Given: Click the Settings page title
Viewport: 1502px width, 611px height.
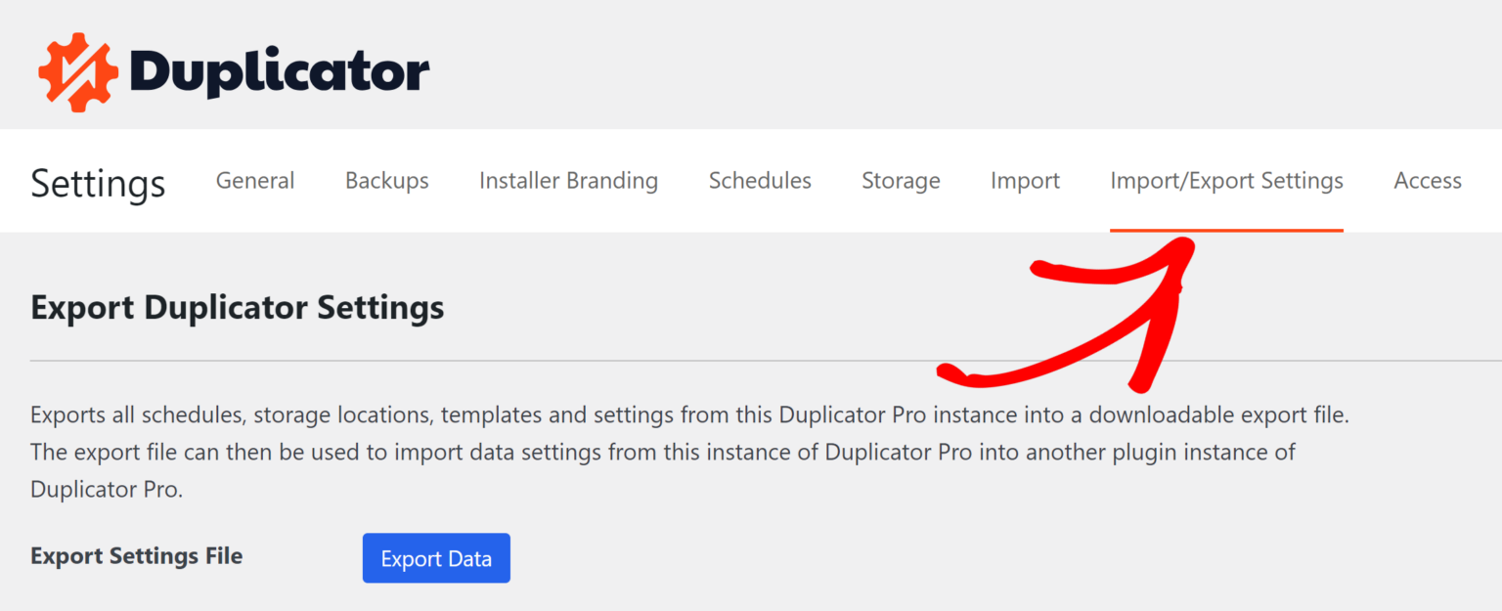Looking at the screenshot, I should point(97,183).
